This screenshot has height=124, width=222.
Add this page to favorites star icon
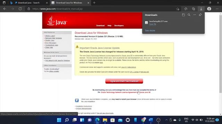(x=178, y=9)
